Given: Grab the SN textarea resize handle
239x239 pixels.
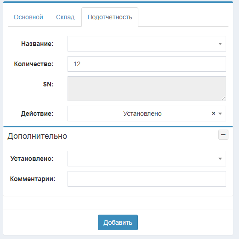Looking at the screenshot, I should click(223, 98).
